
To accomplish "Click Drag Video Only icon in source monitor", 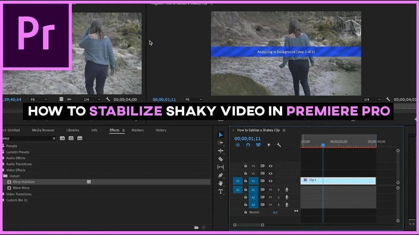I will click(62, 99).
